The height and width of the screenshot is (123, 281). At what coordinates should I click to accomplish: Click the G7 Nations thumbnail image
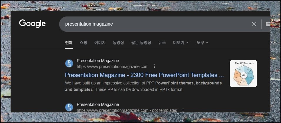click(x=243, y=74)
